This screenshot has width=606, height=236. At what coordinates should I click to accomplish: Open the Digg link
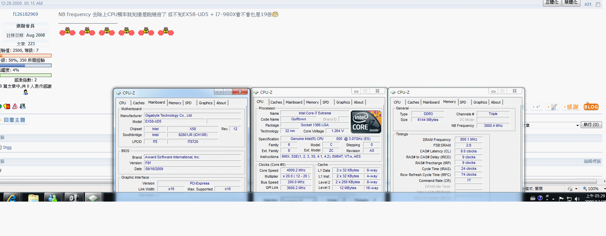7,147
